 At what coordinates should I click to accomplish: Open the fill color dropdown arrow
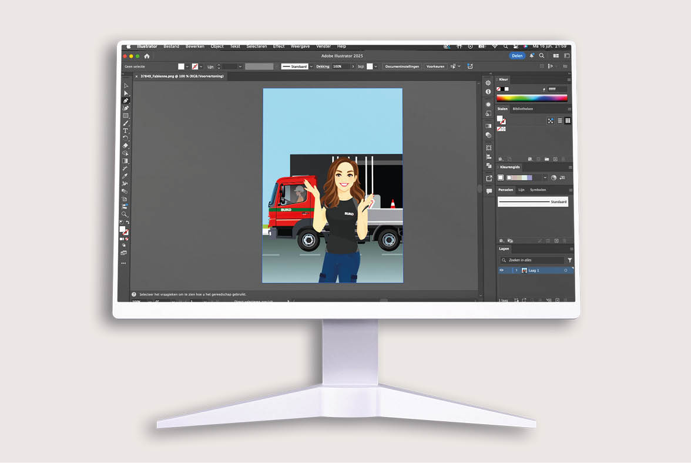click(x=187, y=66)
